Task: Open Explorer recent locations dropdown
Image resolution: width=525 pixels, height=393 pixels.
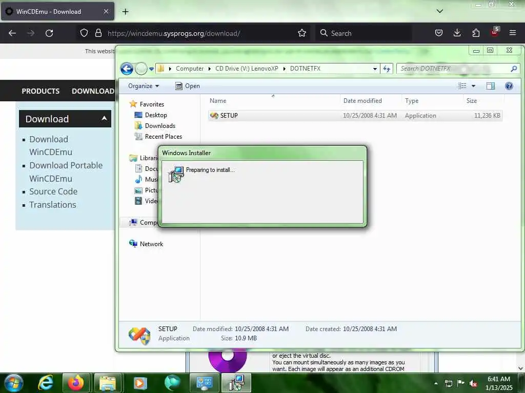Action: click(x=151, y=69)
